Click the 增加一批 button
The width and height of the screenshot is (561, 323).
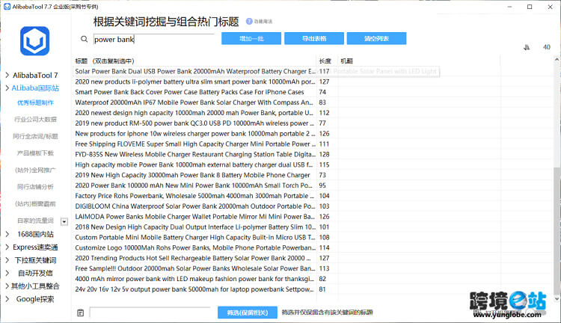tap(251, 39)
